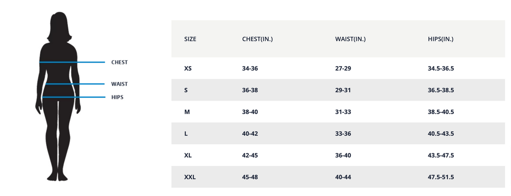Screen dimensions: 511x196
Task: Select the CHEST(IN.) column header
Action: (257, 39)
